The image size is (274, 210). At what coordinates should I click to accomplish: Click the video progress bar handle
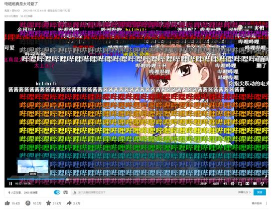click(67, 179)
